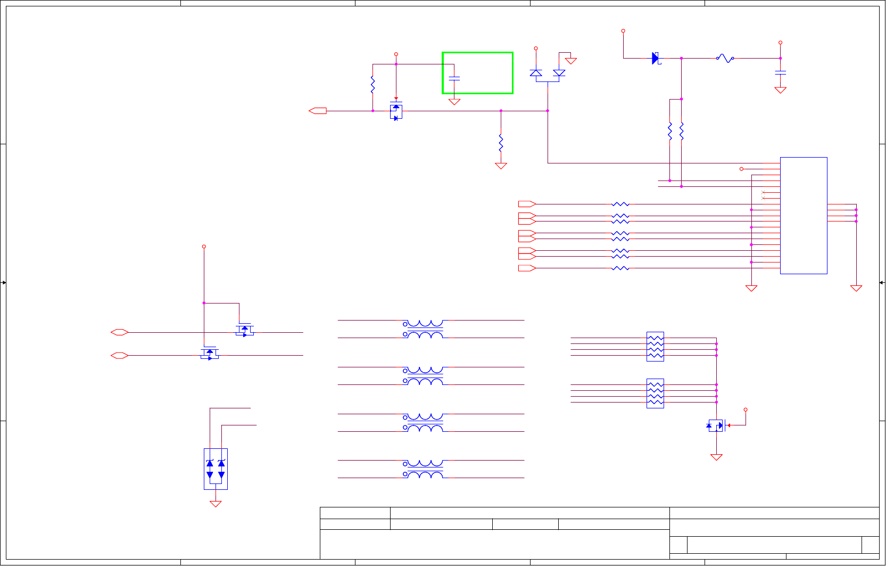This screenshot has width=886, height=566.
Task: Click the ground symbol under the bottom-right MOSFET
Action: [x=716, y=457]
